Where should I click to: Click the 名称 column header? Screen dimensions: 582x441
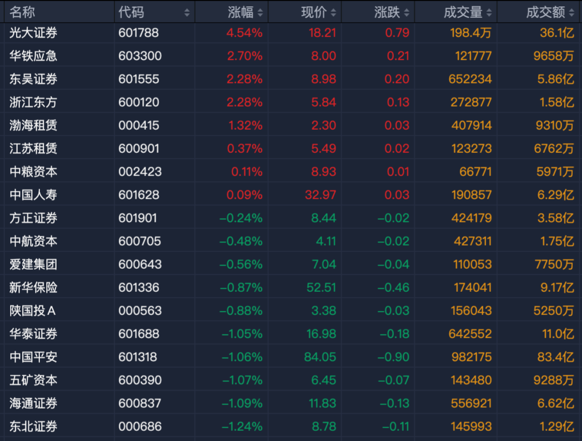click(x=22, y=12)
